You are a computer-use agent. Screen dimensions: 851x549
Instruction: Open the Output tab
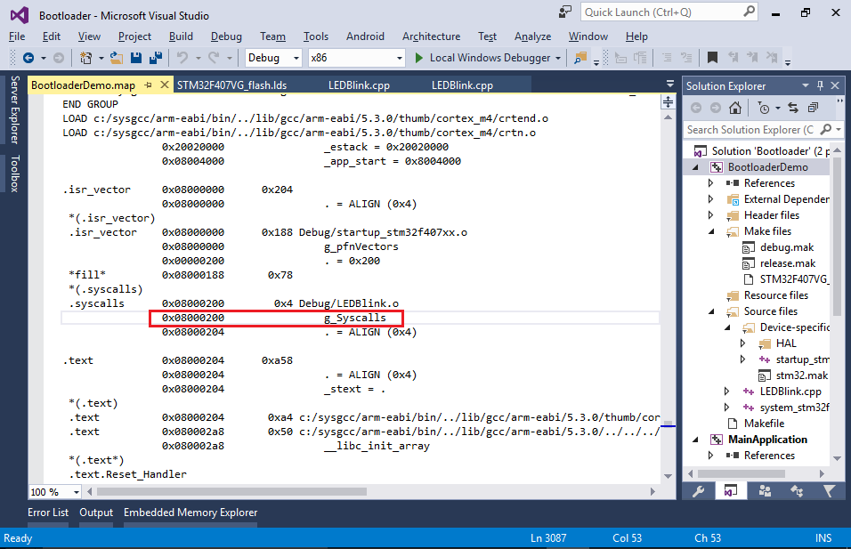click(x=96, y=513)
